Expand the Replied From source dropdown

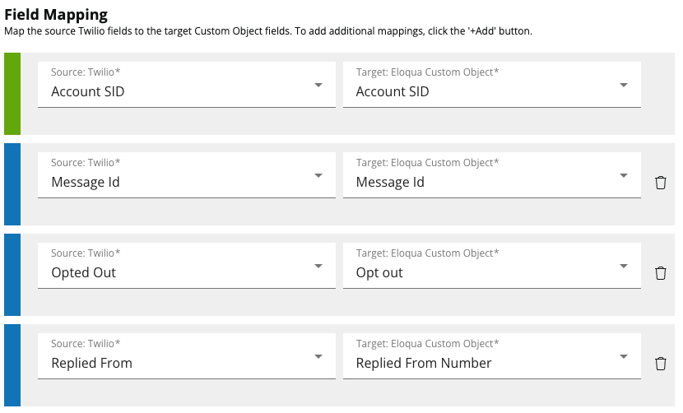[187, 356]
